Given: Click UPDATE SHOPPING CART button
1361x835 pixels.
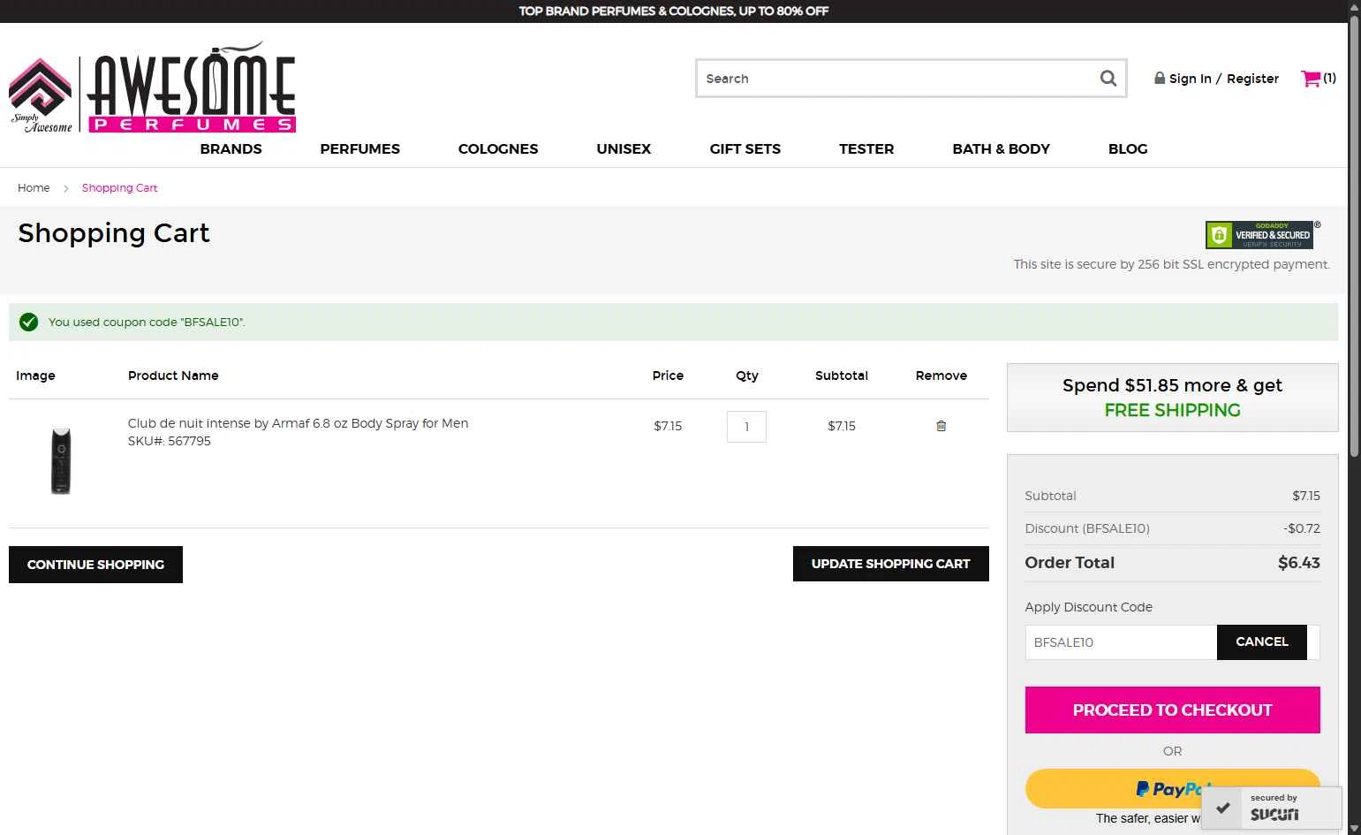Looking at the screenshot, I should [x=890, y=564].
